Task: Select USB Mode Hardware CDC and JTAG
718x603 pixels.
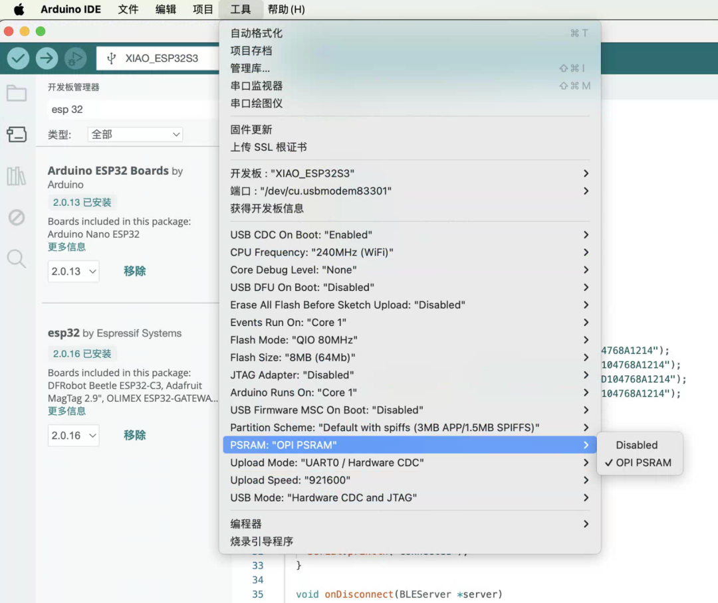Action: 410,497
